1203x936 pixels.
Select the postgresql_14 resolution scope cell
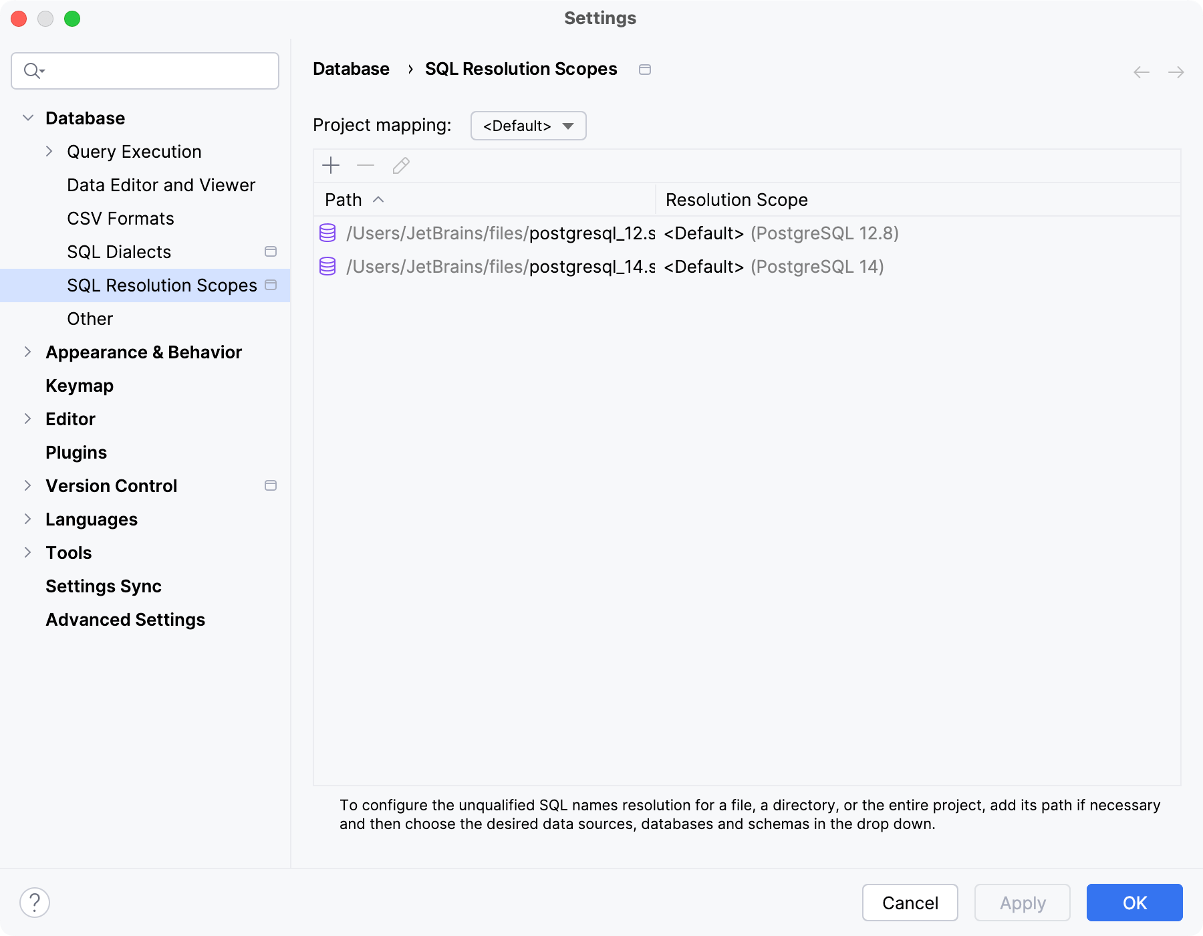[x=773, y=267]
